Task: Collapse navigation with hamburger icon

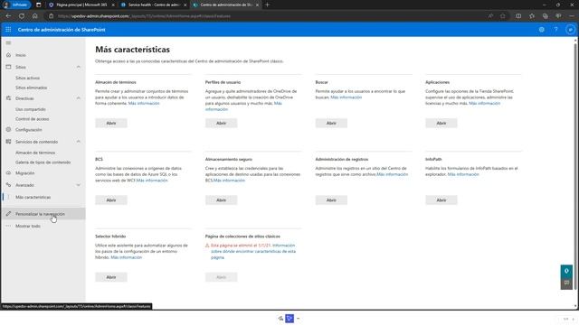Action: tap(8, 43)
